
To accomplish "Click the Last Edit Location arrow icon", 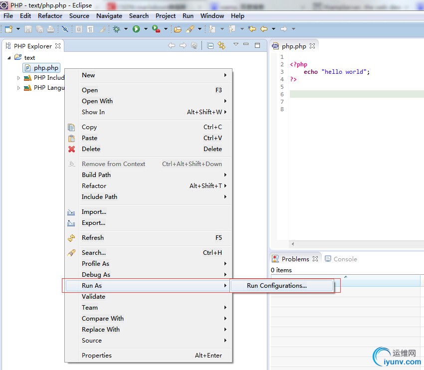I will coord(252,29).
